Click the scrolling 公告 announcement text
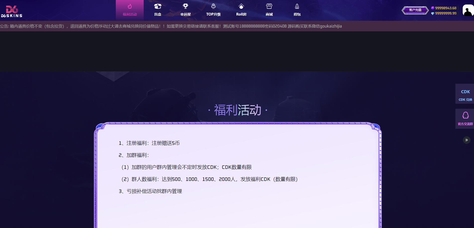Image resolution: width=474 pixels, height=228 pixels. 171,26
